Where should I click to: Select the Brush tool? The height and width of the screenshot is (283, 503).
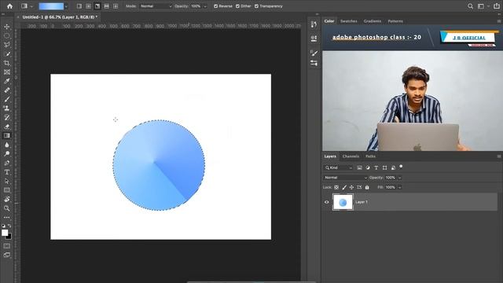7,100
